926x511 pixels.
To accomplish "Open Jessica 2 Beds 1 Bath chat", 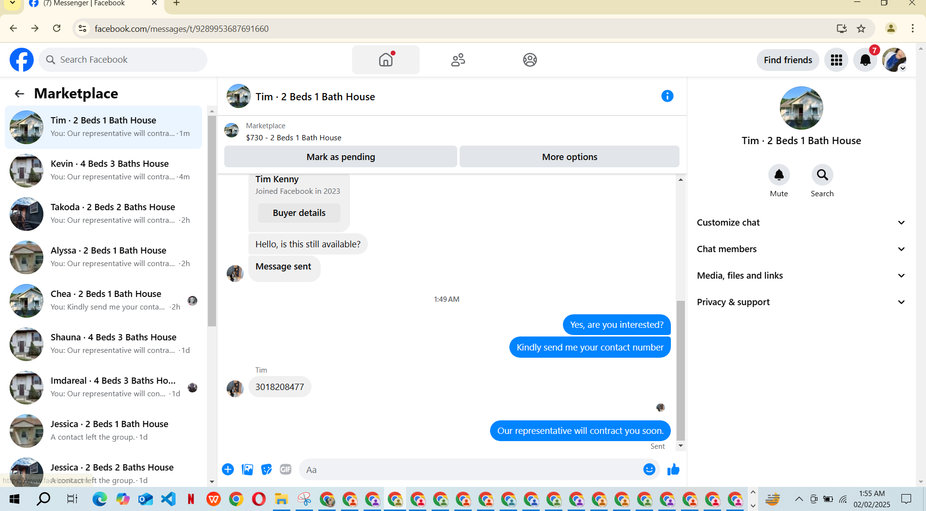I will click(103, 430).
